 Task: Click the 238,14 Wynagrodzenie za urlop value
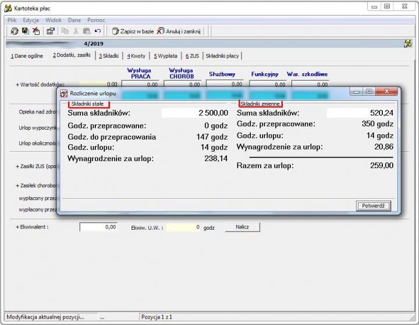[x=216, y=159]
